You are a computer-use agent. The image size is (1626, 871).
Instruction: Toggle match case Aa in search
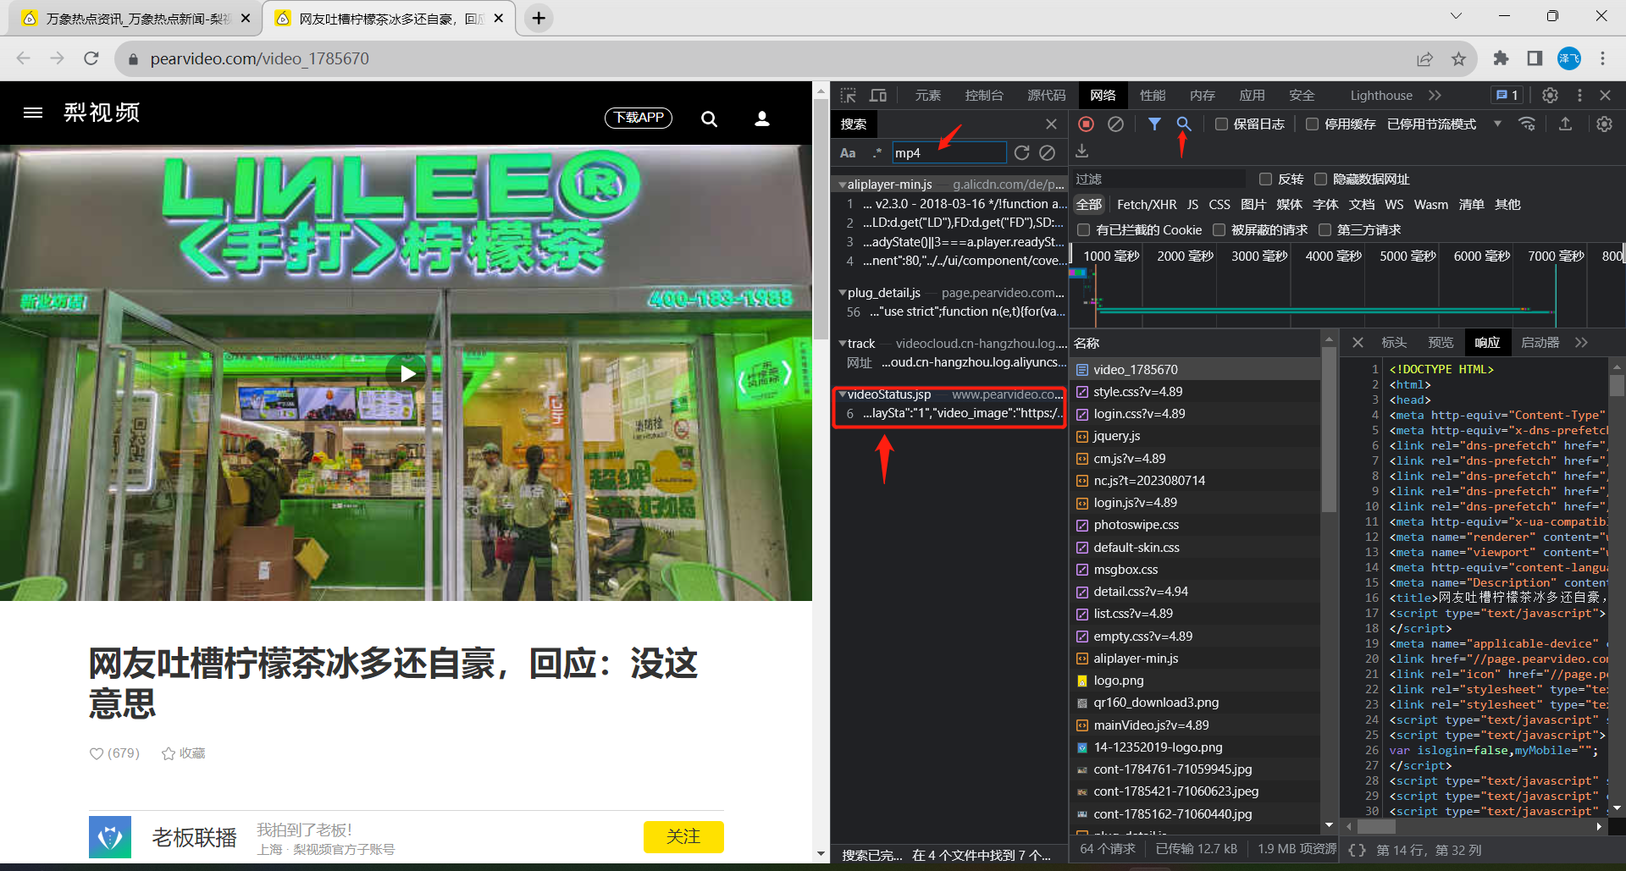[x=848, y=153]
